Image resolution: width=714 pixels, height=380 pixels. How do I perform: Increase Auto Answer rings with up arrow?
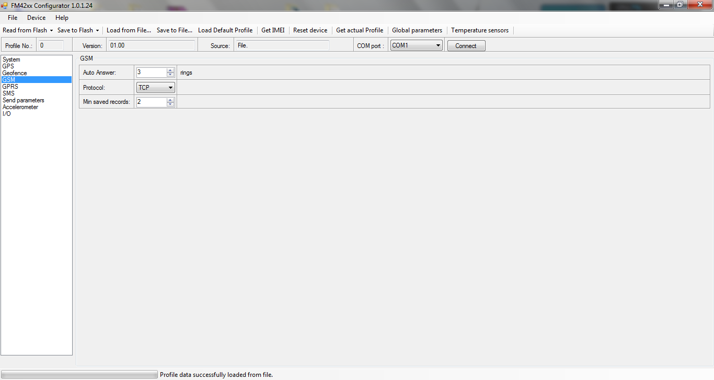click(x=170, y=70)
